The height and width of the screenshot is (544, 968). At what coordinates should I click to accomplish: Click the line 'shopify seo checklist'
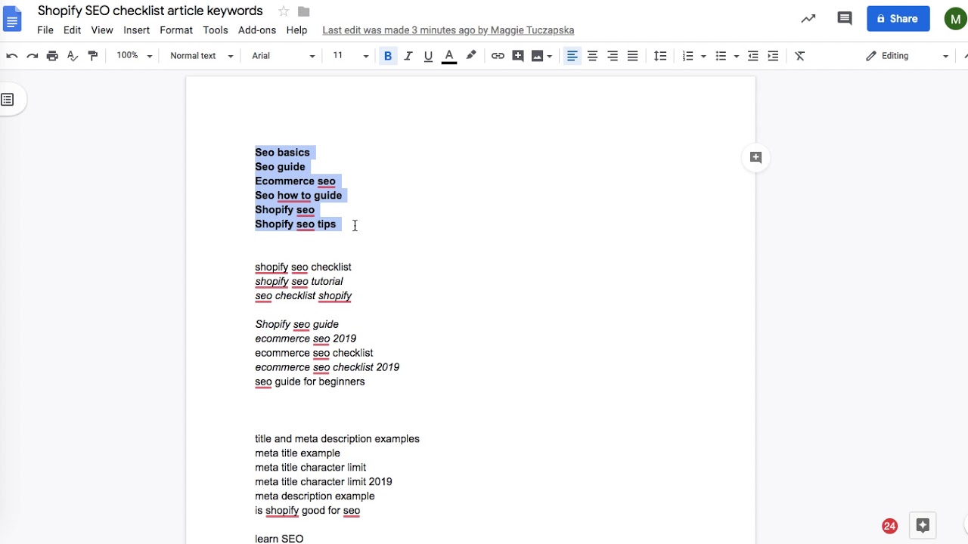pyautogui.click(x=303, y=267)
